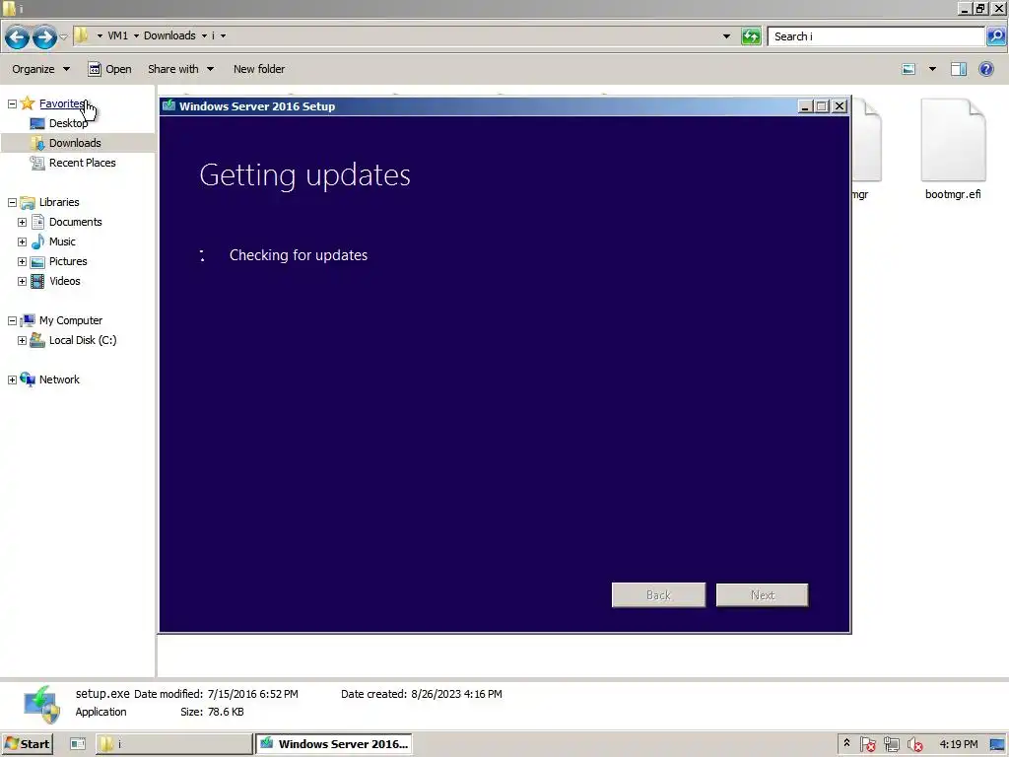
Task: Click the search magnifier icon
Action: (x=995, y=36)
